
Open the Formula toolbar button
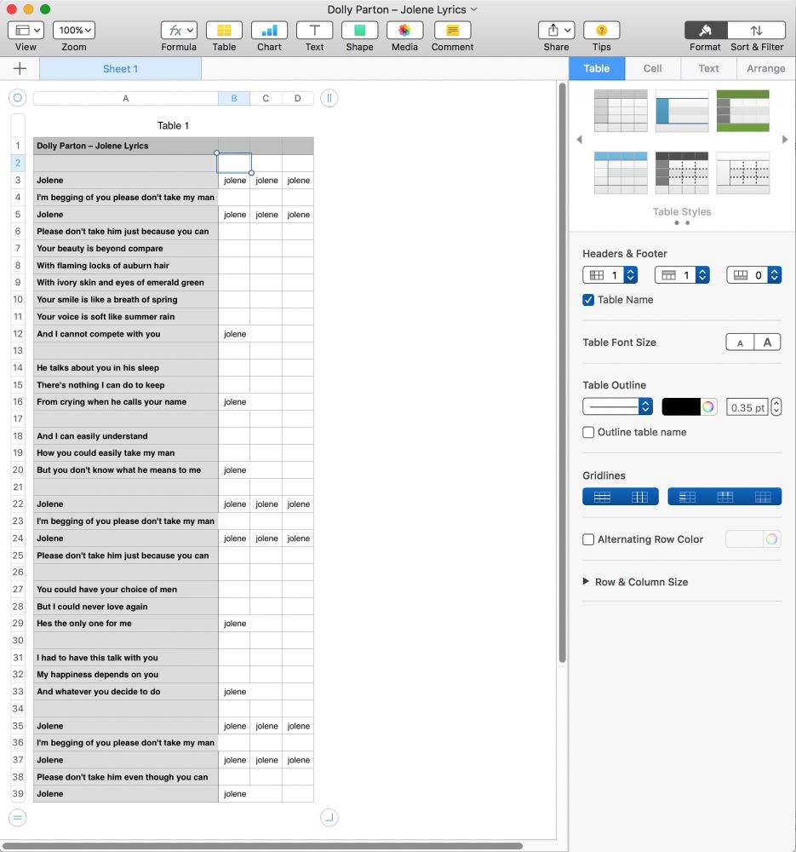[179, 30]
